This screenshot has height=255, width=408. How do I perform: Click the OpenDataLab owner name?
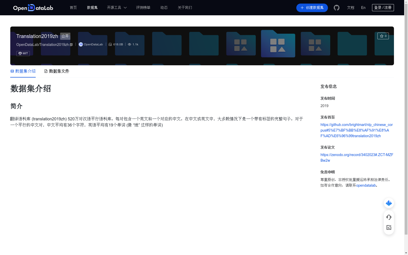(93, 44)
